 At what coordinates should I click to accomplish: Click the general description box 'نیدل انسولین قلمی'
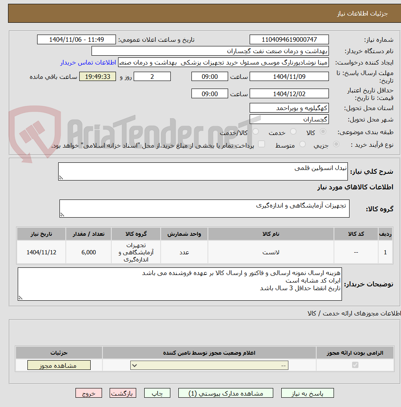pyautogui.click(x=203, y=171)
